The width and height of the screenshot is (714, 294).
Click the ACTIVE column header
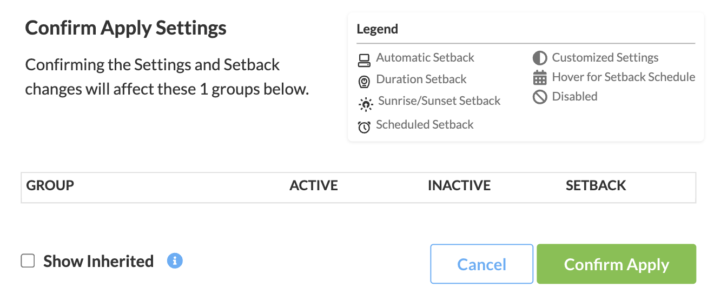click(313, 185)
